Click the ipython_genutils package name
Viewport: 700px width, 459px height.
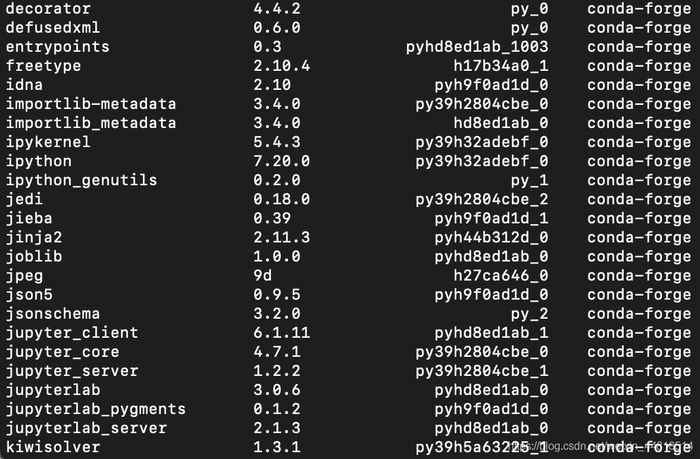(x=81, y=180)
